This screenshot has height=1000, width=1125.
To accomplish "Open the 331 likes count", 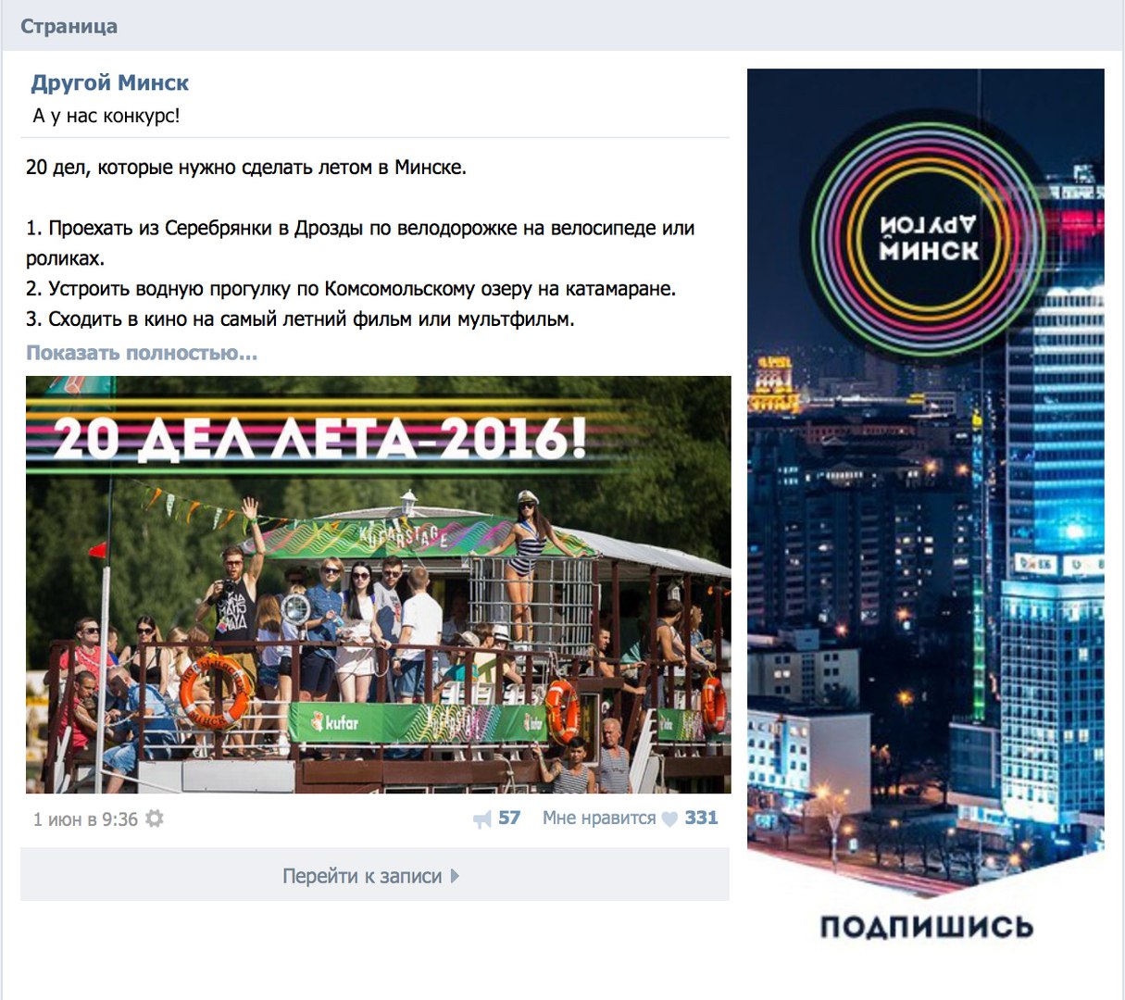I will [x=701, y=818].
